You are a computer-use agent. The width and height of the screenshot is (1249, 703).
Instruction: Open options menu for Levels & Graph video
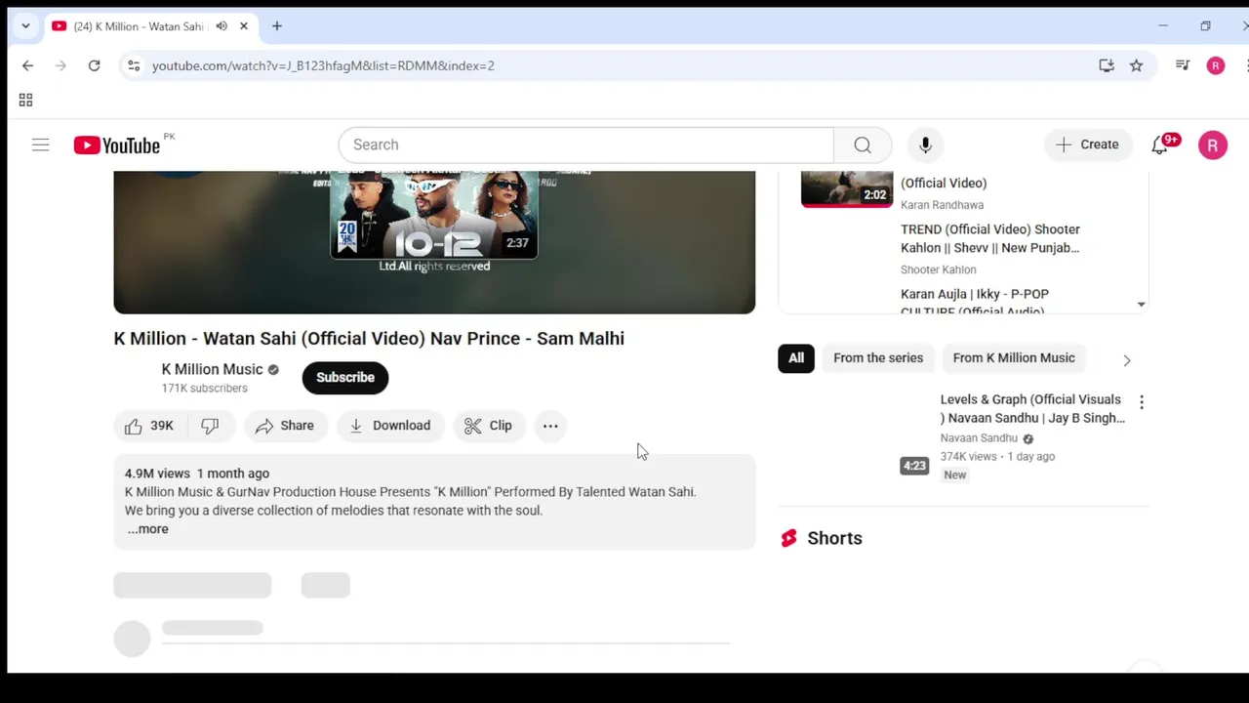[x=1142, y=402]
